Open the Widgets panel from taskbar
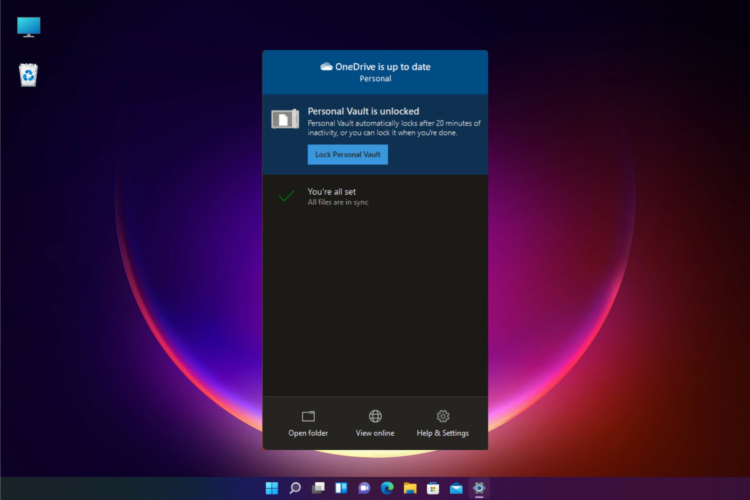The width and height of the screenshot is (750, 500). click(341, 488)
